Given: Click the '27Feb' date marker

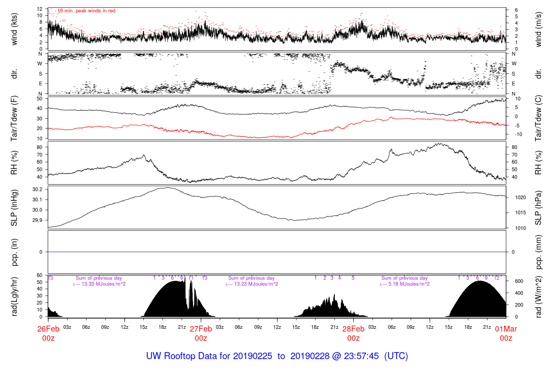Looking at the screenshot, I should pos(201,329).
